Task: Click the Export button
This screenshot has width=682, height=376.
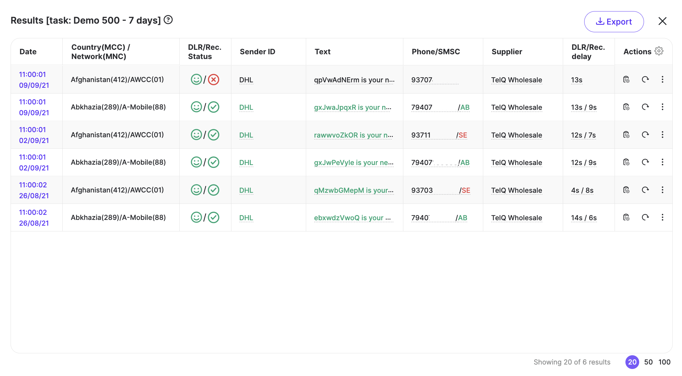Action: [x=614, y=22]
